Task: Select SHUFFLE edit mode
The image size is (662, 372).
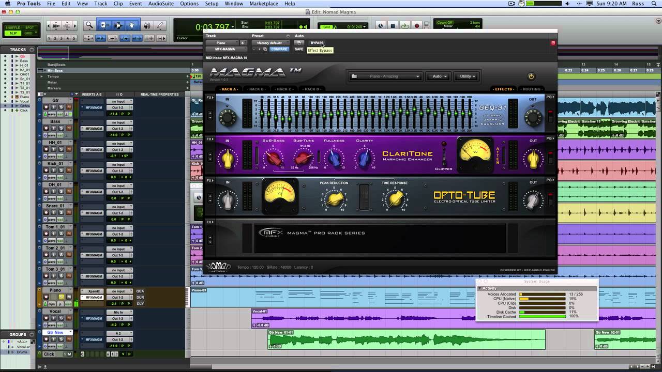Action: tap(13, 28)
